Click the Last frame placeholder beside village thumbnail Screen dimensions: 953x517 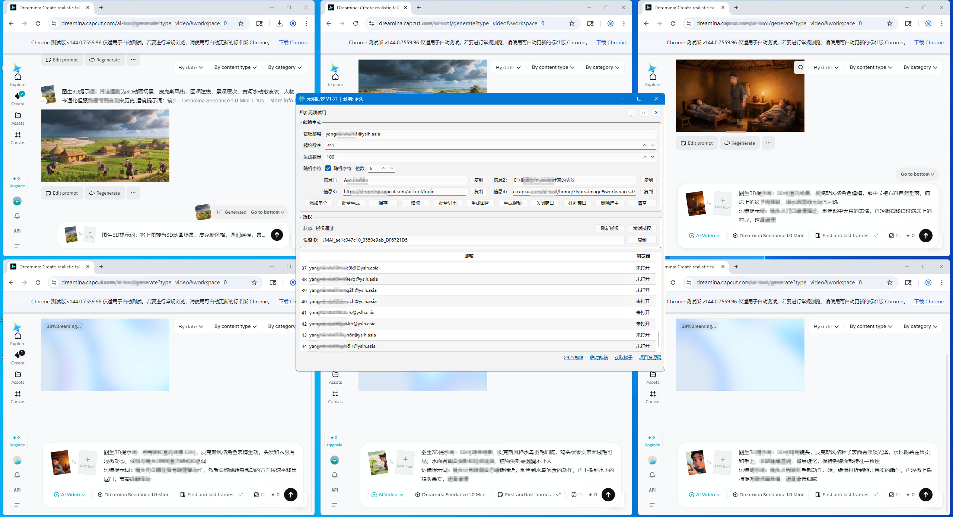[x=90, y=234]
